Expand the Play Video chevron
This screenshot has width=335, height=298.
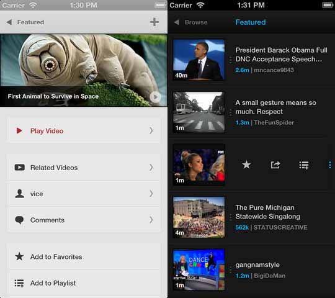tap(151, 130)
